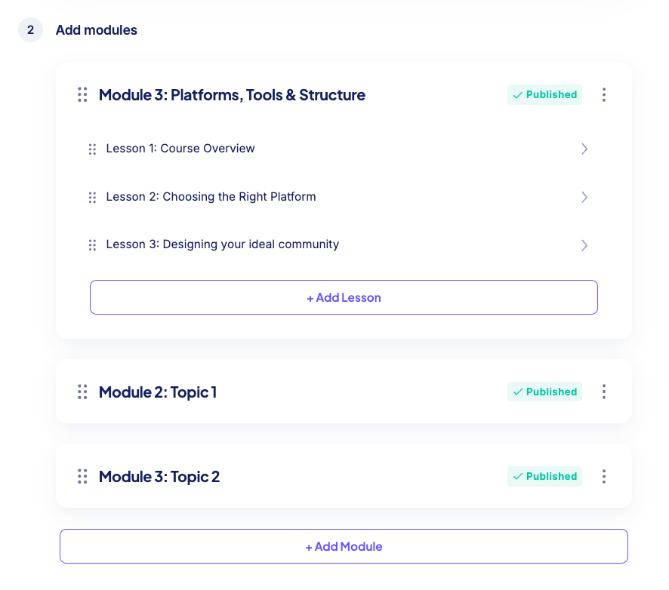Click the + Add Module button
This screenshot has width=669, height=590.
[x=344, y=546]
